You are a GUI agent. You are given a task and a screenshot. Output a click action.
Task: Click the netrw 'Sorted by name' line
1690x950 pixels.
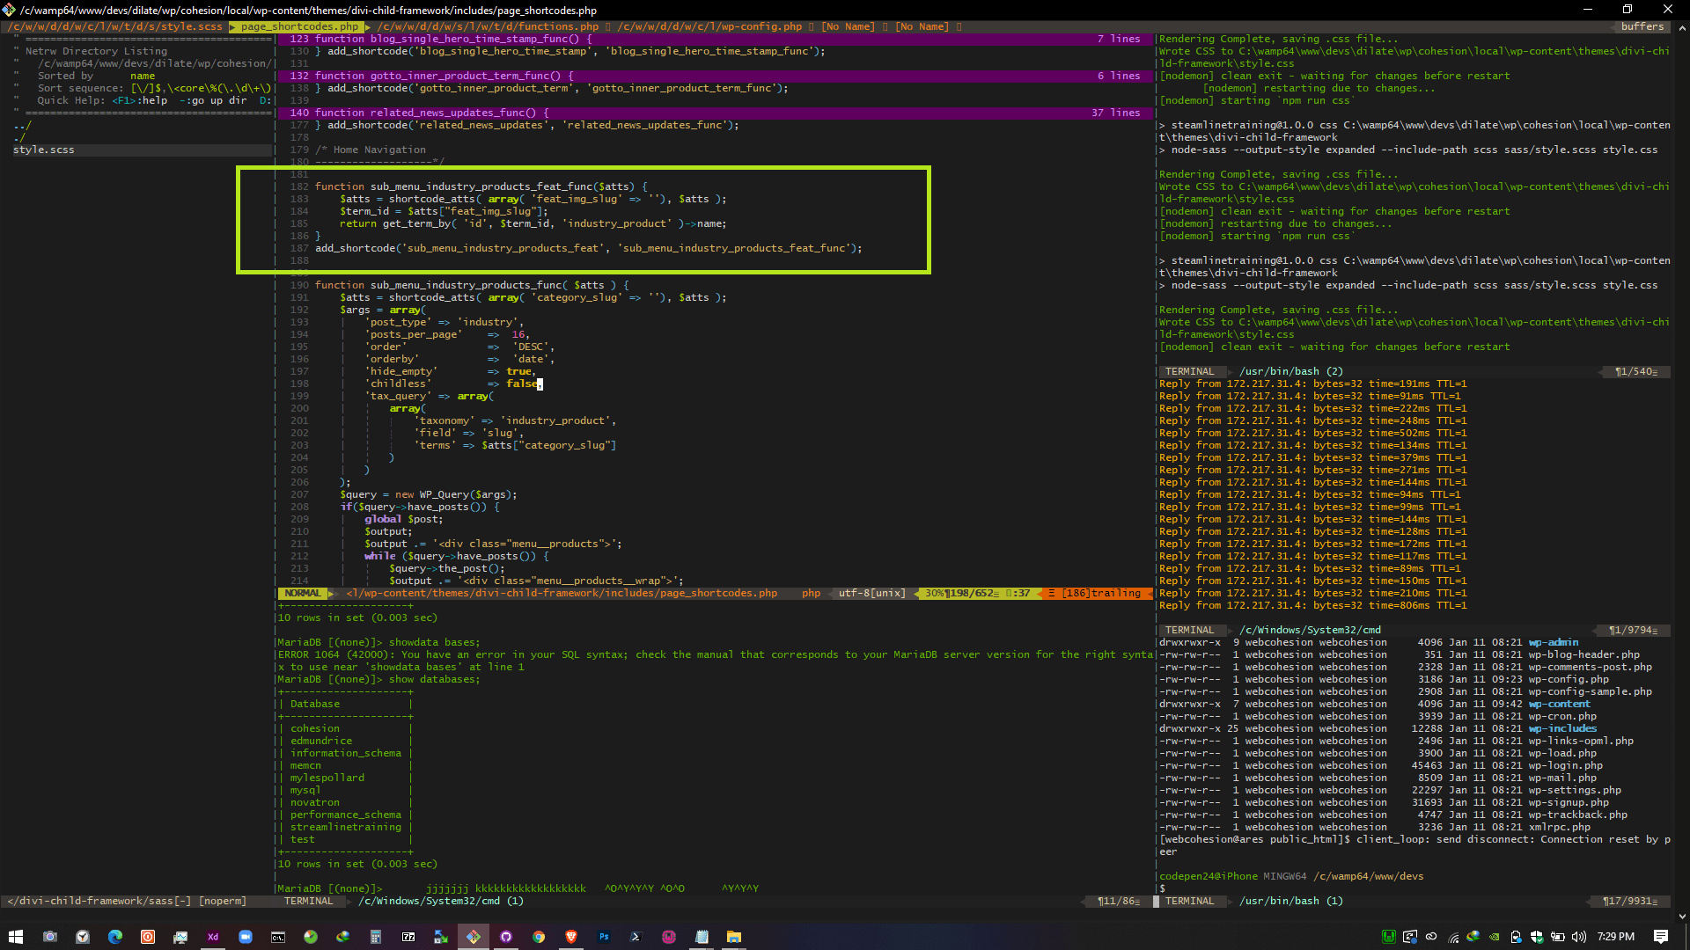tap(96, 76)
